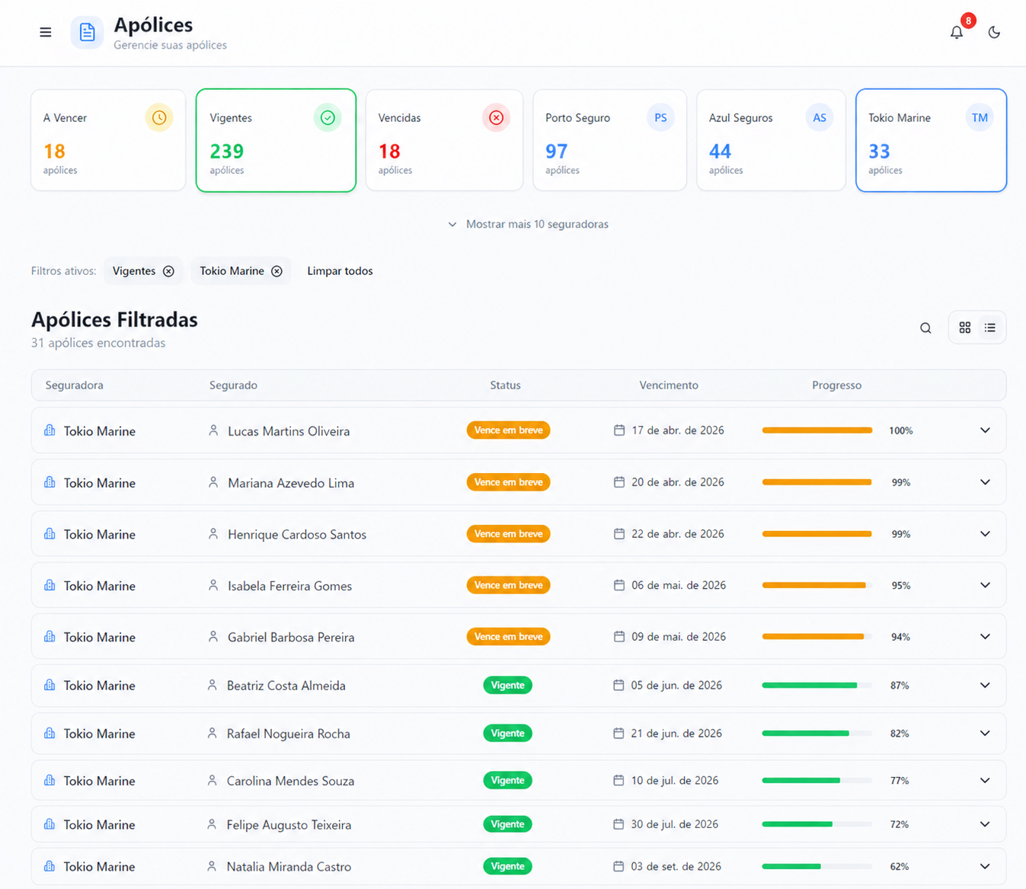Image resolution: width=1026 pixels, height=889 pixels.
Task: Expand Gabriel Barbosa Pereira row chevron
Action: pyautogui.click(x=985, y=637)
